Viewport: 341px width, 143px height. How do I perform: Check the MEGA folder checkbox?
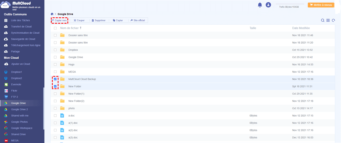55,72
